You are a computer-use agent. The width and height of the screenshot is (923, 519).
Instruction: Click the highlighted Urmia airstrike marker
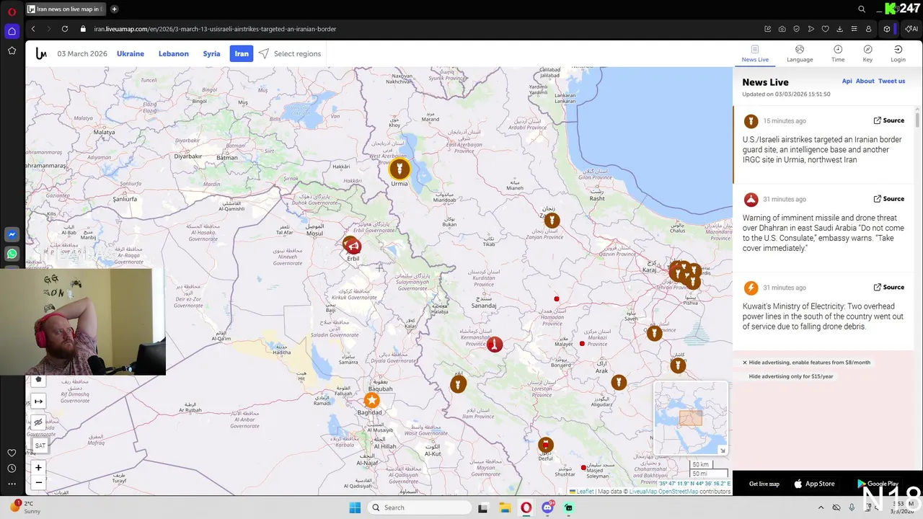point(399,169)
